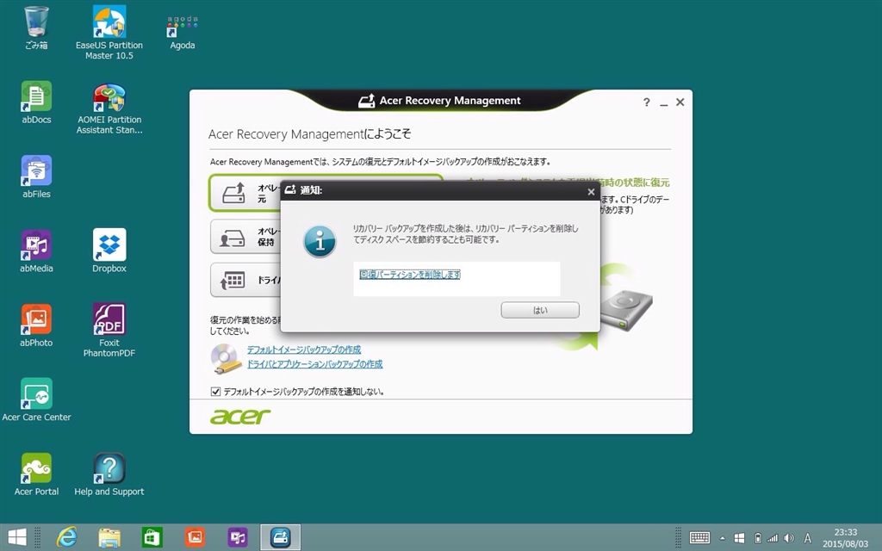
Task: Open the abMedia desktop icon
Action: tap(36, 251)
